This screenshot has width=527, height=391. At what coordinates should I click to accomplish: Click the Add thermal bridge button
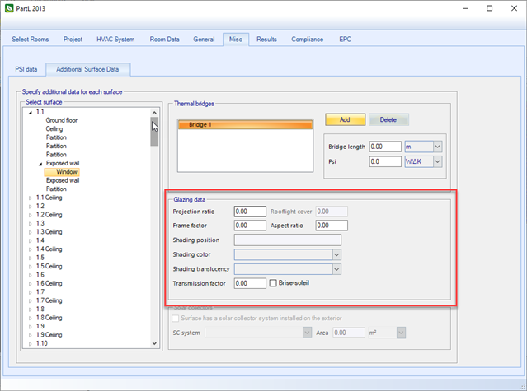[x=346, y=119]
